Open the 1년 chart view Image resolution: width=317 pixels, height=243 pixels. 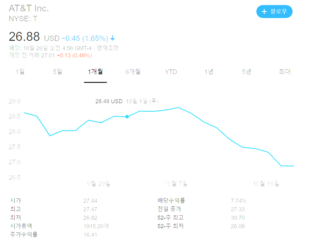pyautogui.click(x=209, y=72)
